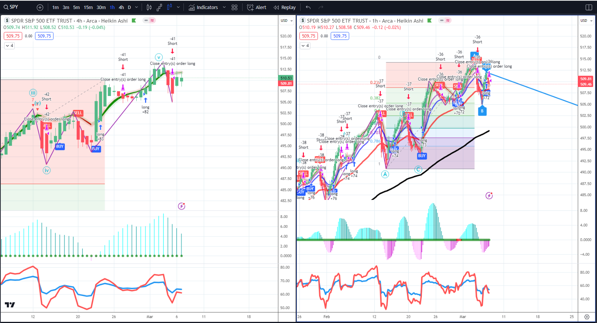Click the lightning icon on 4h chart

click(x=182, y=206)
